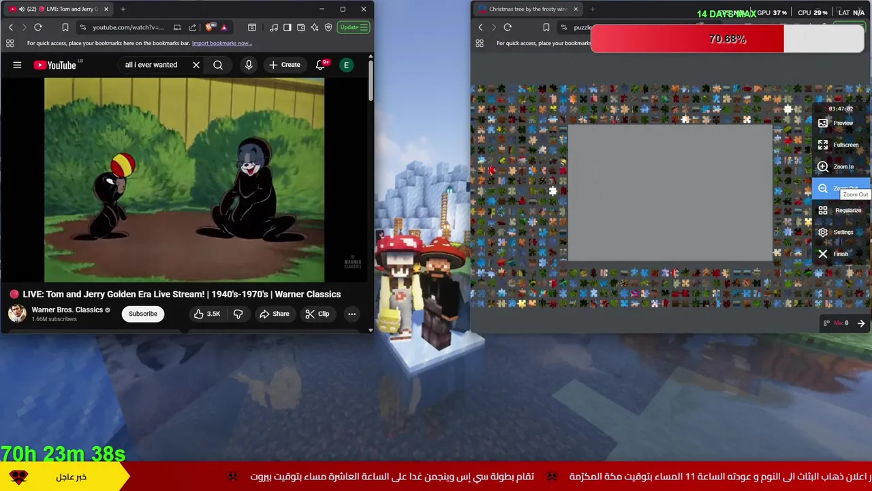The image size is (872, 491).
Task: Open Brave Shields lion icon
Action: click(211, 27)
